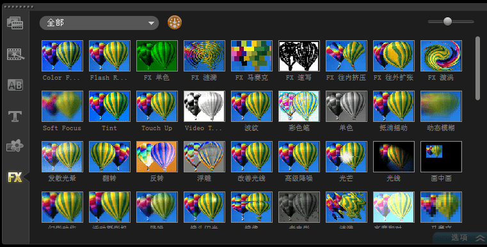Pick the 翻转 flip filter thumbnail

(109, 156)
